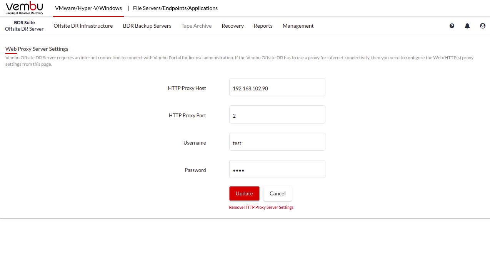Viewport: 490px width, 255px height.
Task: Open the Management menu
Action: [298, 26]
